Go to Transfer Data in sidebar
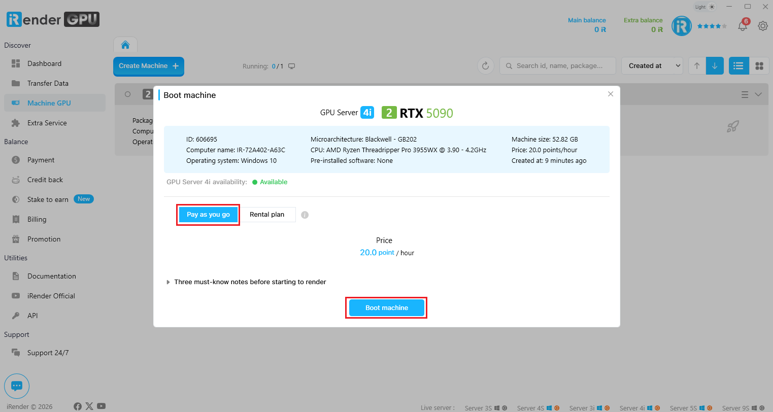The image size is (773, 412). (x=48, y=83)
